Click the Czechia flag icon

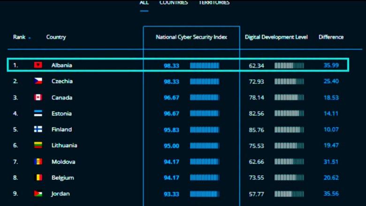point(38,81)
